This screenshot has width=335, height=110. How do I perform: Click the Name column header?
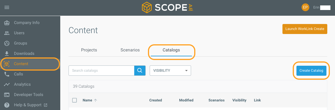tap(87, 100)
